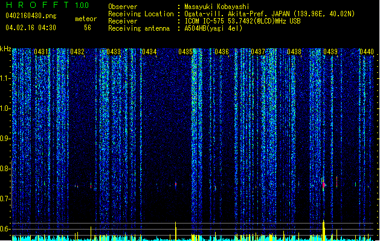380x241 pixels.
Task: Click the 0.7 frequency axis label
Action: [x=5, y=199]
